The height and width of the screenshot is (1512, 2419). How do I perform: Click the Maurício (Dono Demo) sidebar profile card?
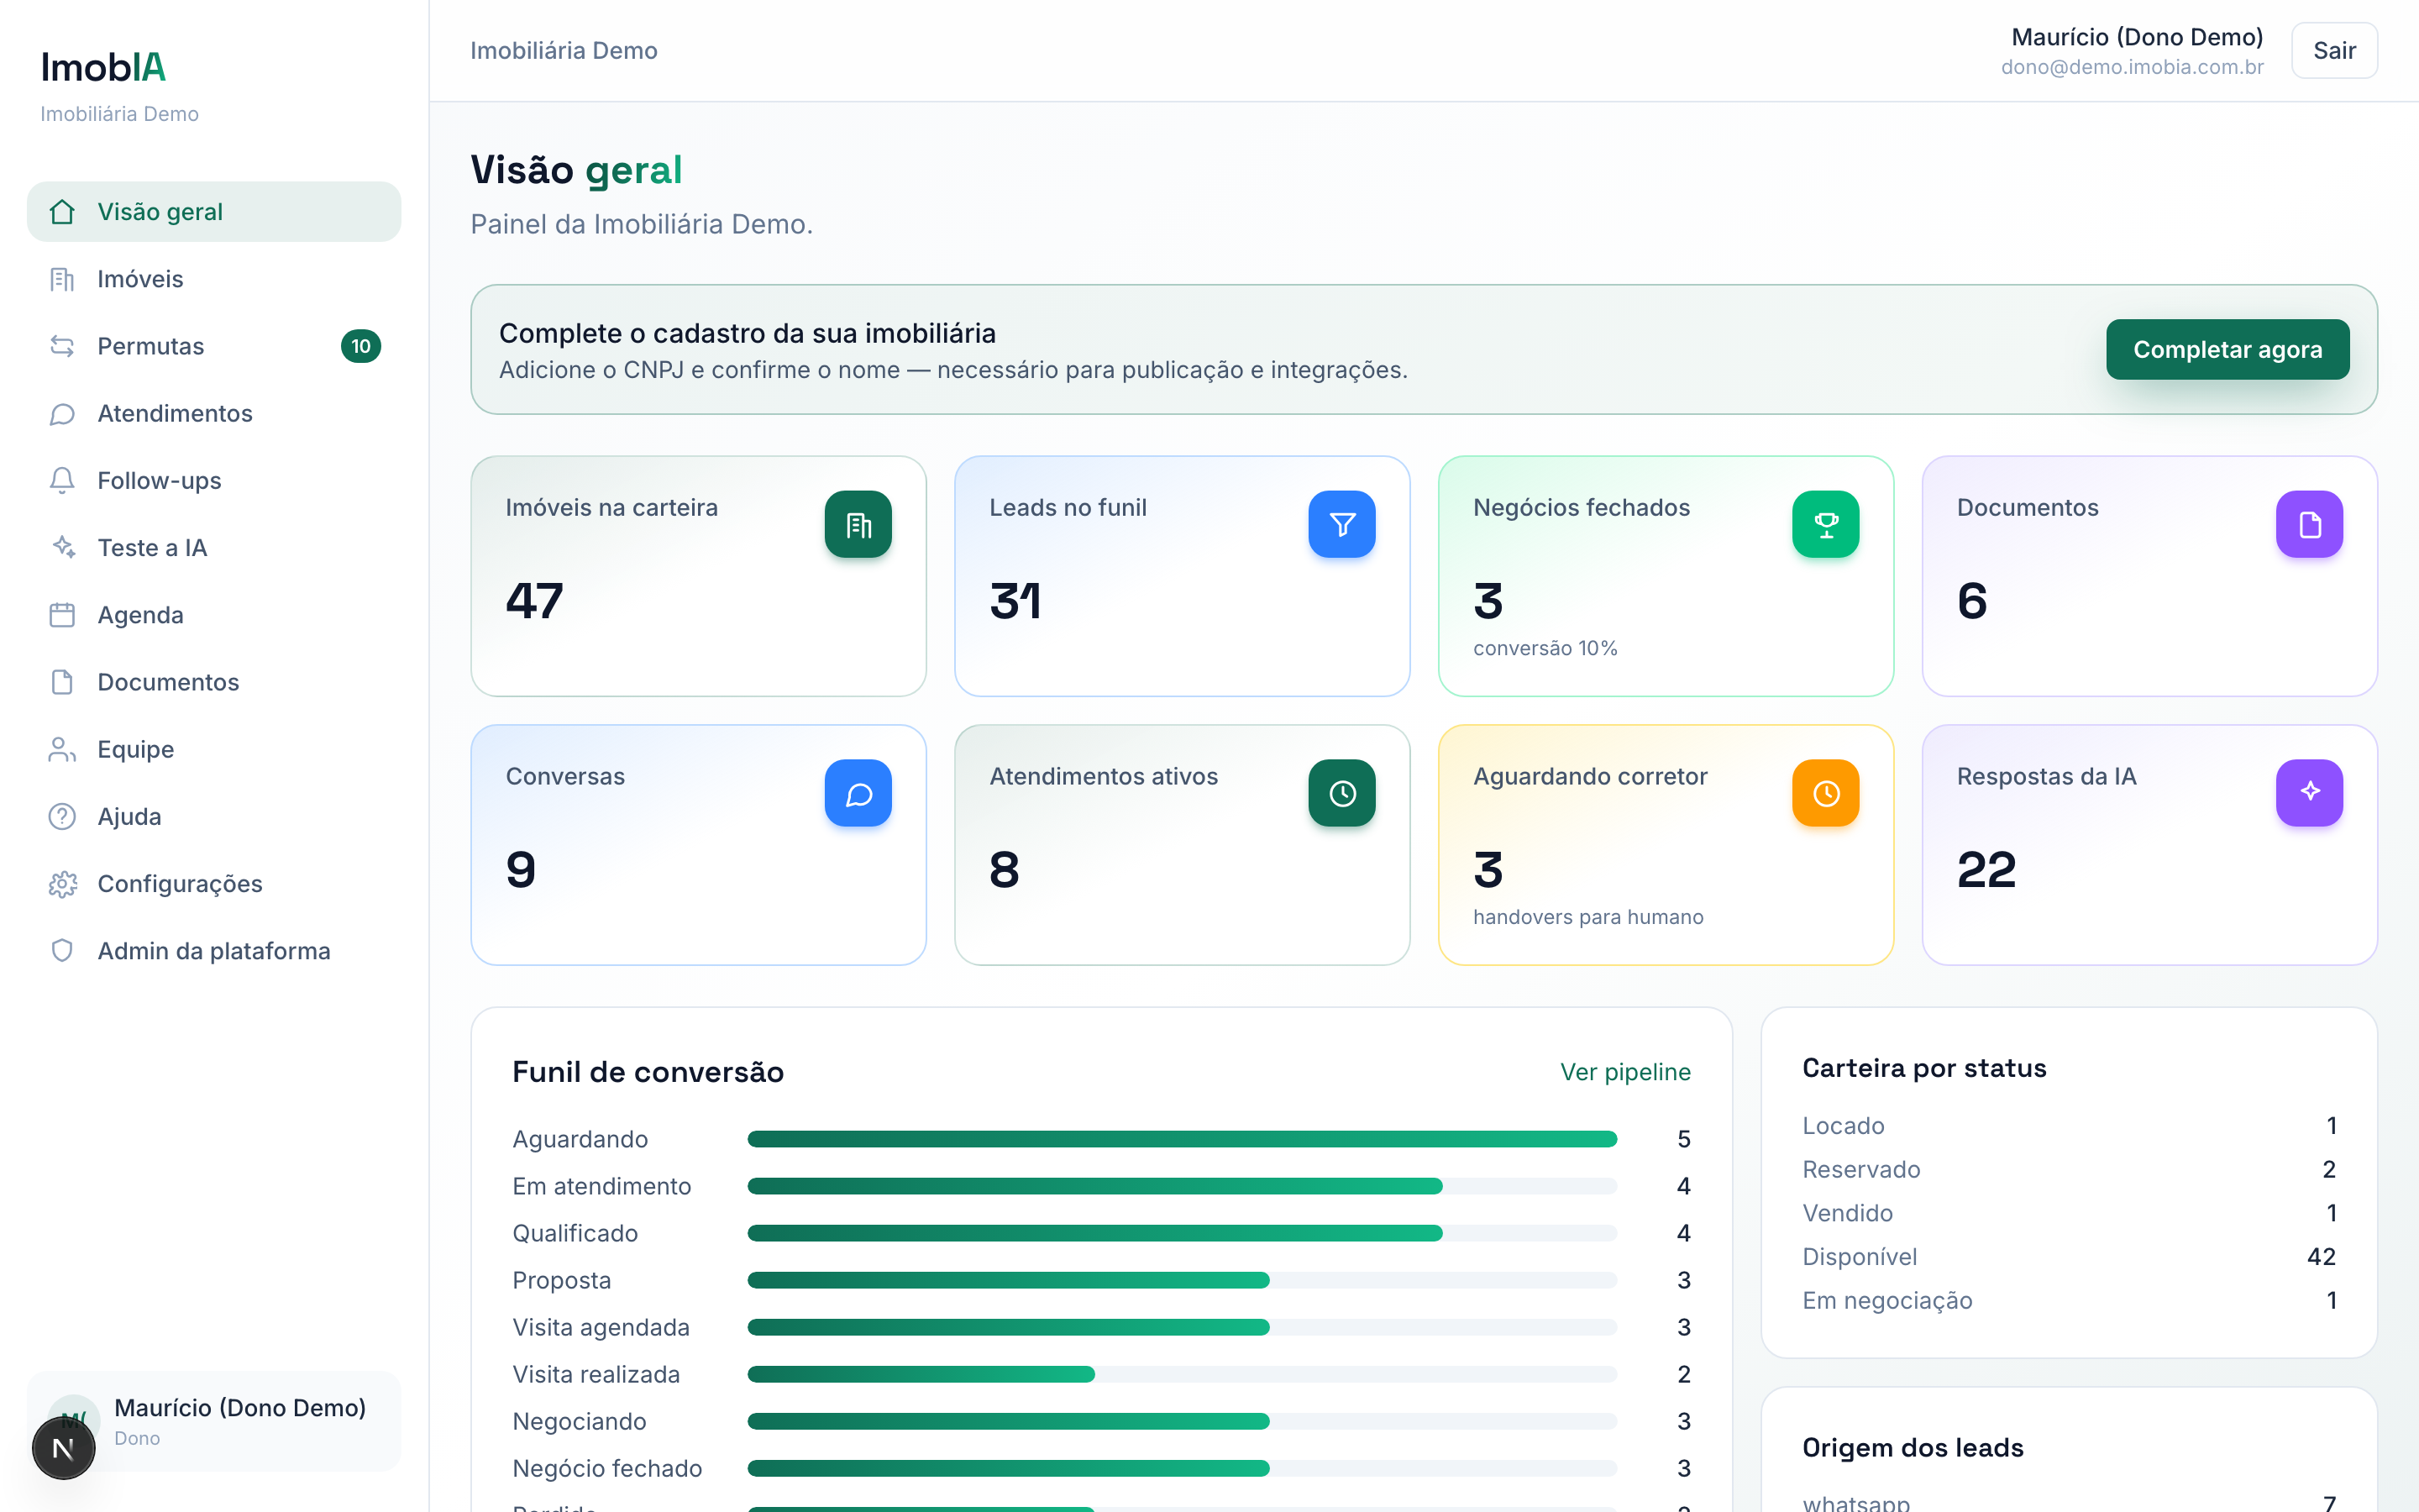214,1421
